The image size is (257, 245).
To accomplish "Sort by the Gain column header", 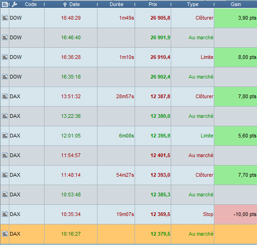I will point(236,4).
